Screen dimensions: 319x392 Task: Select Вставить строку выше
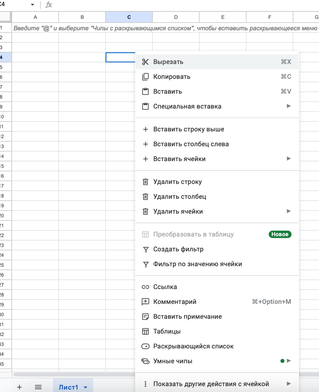217,129
